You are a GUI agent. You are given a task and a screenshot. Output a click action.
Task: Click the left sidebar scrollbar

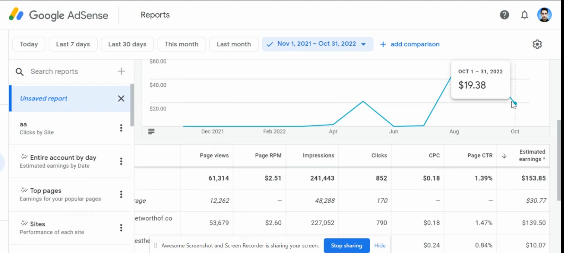pos(132,105)
